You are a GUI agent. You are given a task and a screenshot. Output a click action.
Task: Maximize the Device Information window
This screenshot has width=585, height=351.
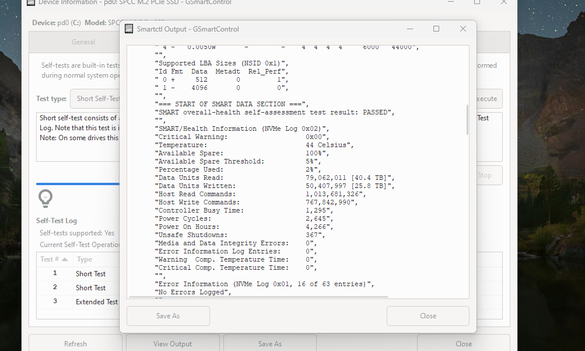477,2
